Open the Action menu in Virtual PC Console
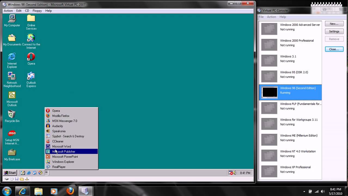This screenshot has width=348, height=196. pyautogui.click(x=271, y=17)
